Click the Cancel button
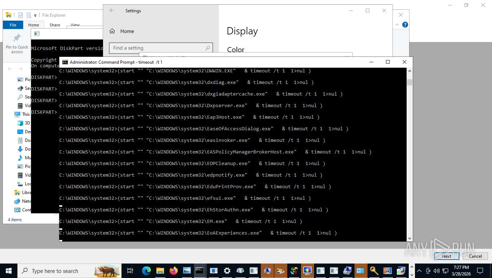Viewport: 492px width, 278px height. (475, 256)
